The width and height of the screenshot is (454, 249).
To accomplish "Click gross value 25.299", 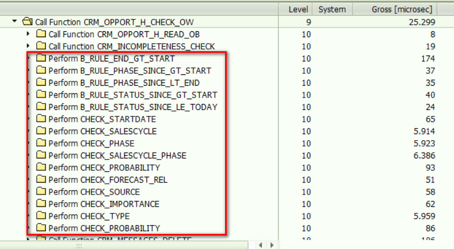I will click(x=422, y=22).
